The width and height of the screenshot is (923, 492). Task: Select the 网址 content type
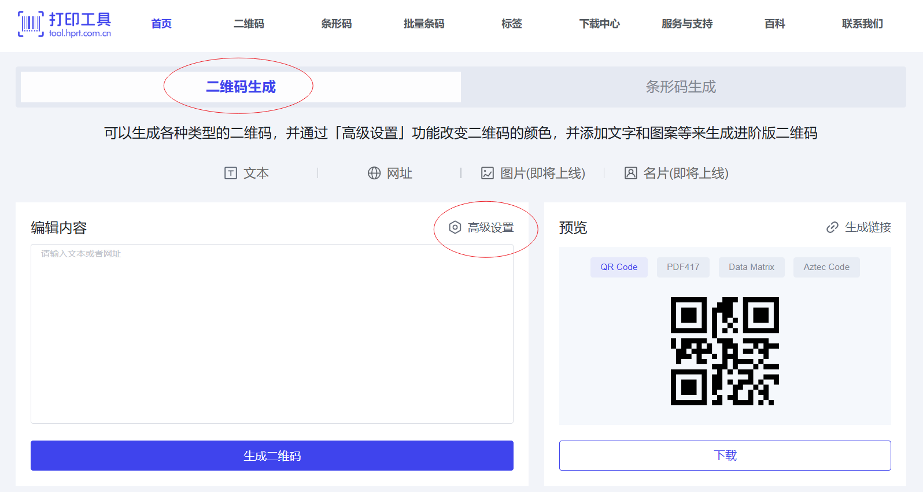(x=390, y=173)
